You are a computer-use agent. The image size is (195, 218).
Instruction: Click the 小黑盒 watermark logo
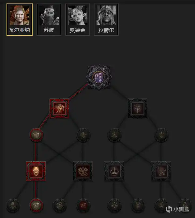pos(178,209)
